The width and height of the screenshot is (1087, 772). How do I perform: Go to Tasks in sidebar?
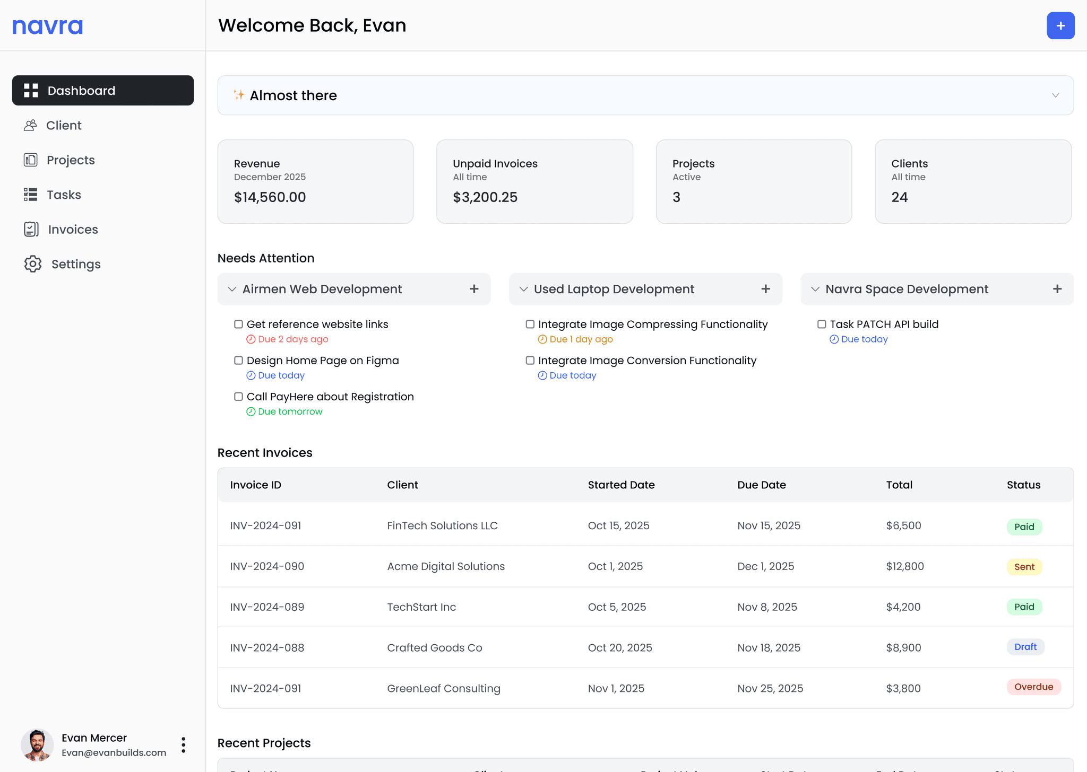pos(64,195)
